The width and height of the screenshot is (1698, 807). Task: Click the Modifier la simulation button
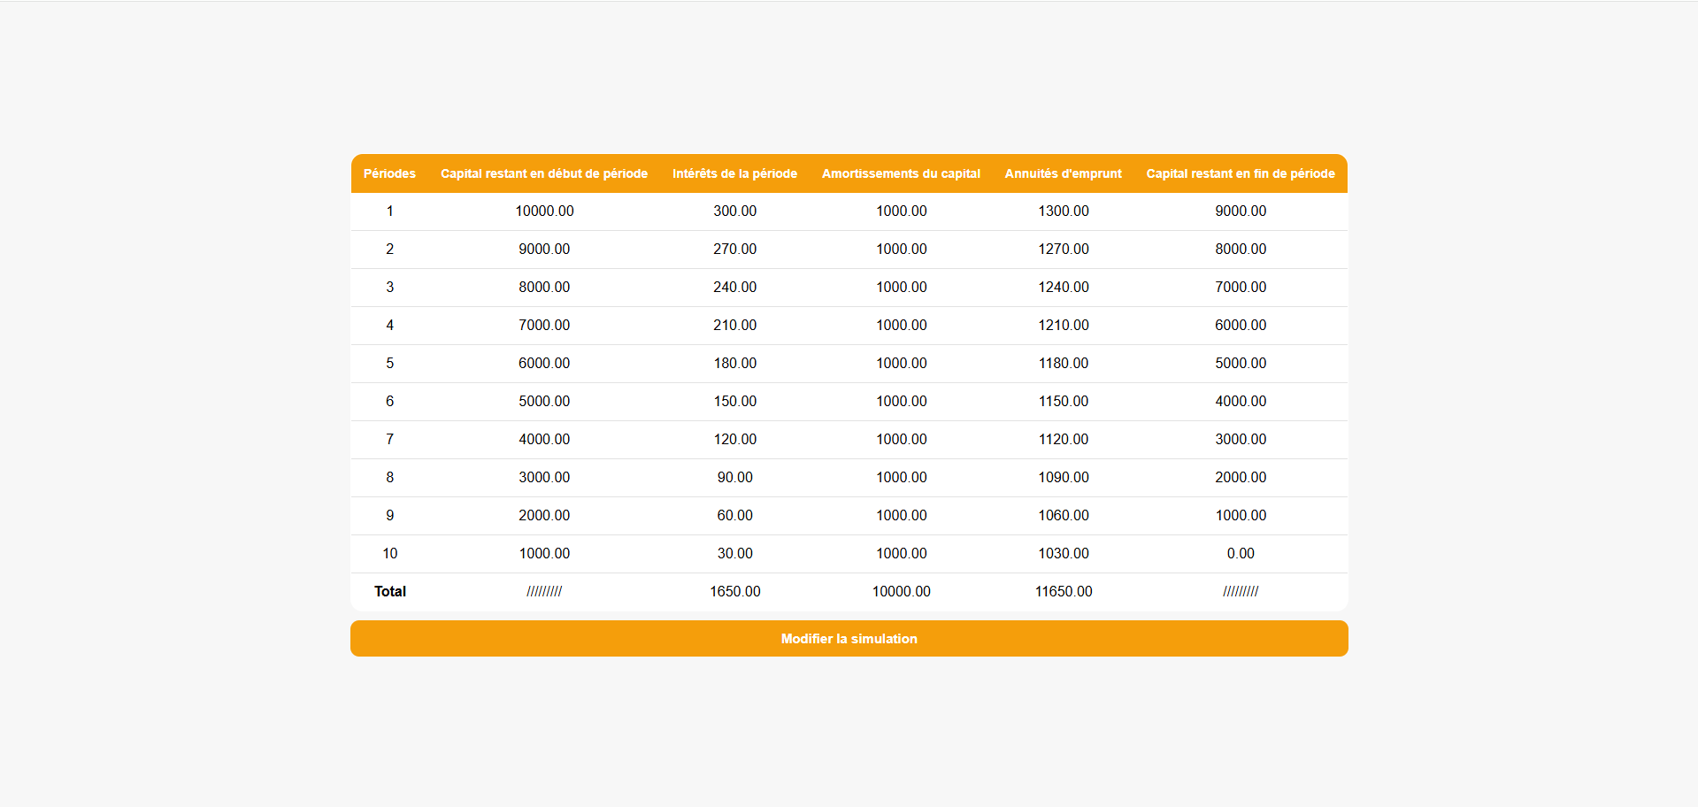tap(849, 638)
